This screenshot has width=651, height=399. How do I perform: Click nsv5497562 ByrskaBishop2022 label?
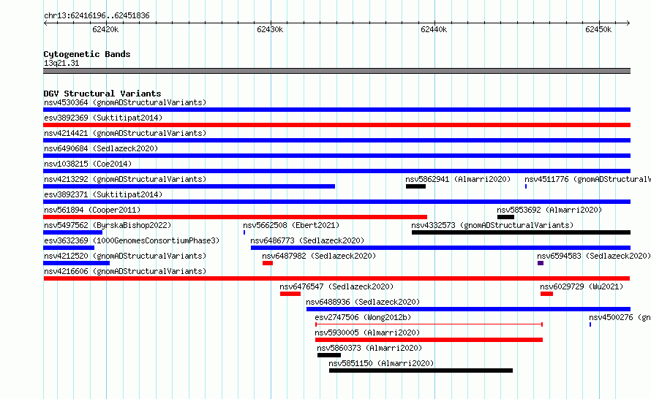click(x=108, y=225)
